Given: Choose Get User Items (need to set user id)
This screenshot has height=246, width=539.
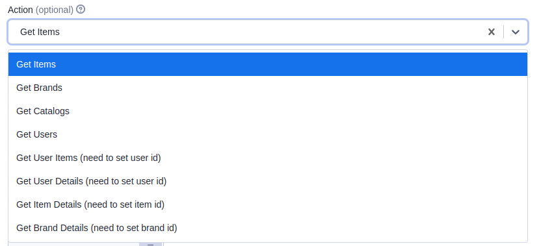Looking at the screenshot, I should (268, 158).
